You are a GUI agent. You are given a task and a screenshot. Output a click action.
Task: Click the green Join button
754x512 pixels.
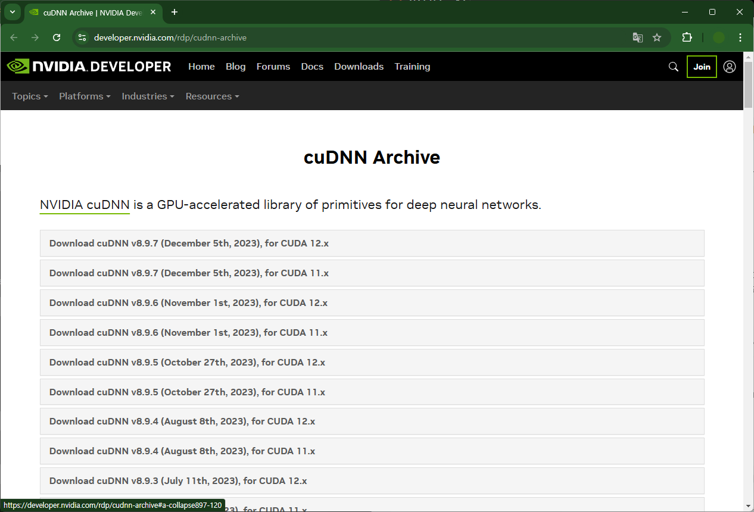tap(702, 67)
